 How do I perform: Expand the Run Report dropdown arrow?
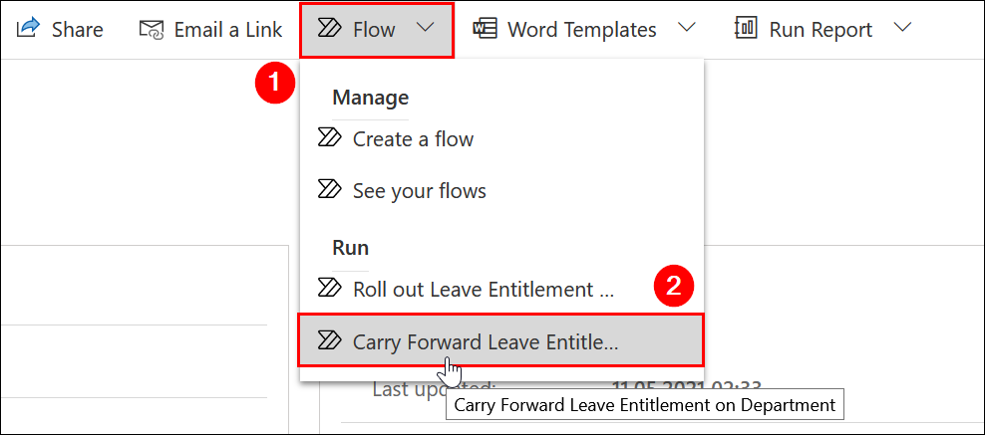coord(902,29)
